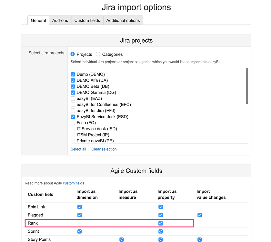Disable the DEMO Gamma (DG) selection
This screenshot has width=271, height=242.
click(73, 92)
